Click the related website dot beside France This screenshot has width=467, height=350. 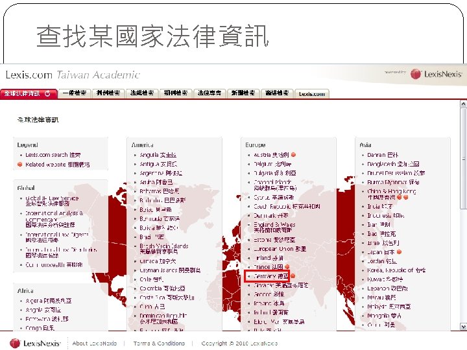coord(287,266)
